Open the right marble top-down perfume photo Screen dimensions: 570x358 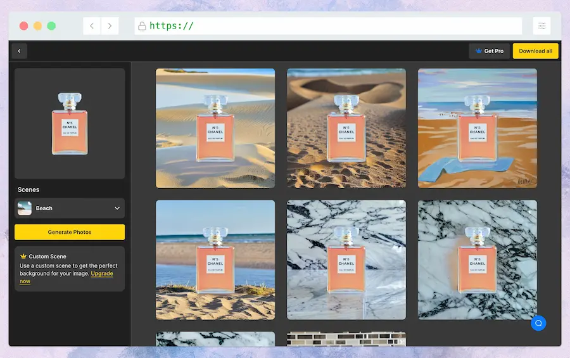click(478, 260)
